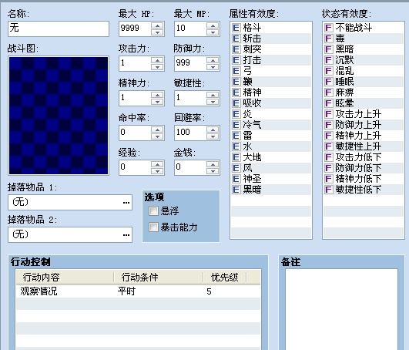This screenshot has width=409, height=350.
Task: Click the F rank icon beside 混乱
Action: [328, 71]
